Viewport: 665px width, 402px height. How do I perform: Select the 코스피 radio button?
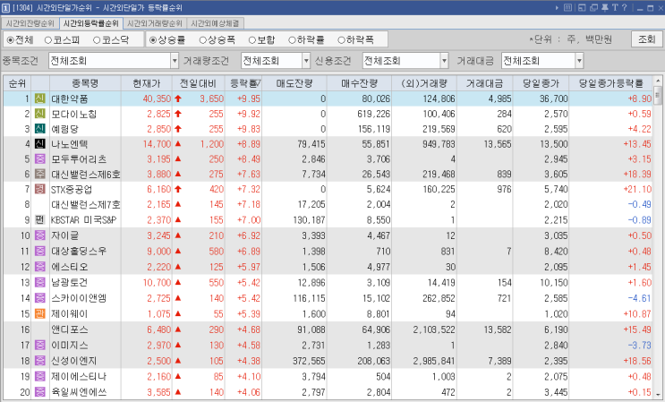click(x=48, y=40)
